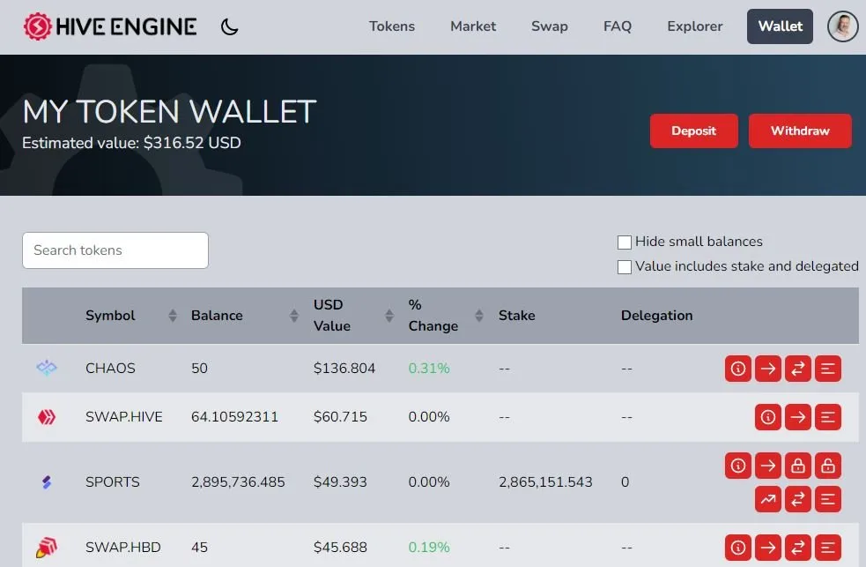Open SWAP.HIVE token info icon
This screenshot has height=567, width=866.
click(767, 417)
